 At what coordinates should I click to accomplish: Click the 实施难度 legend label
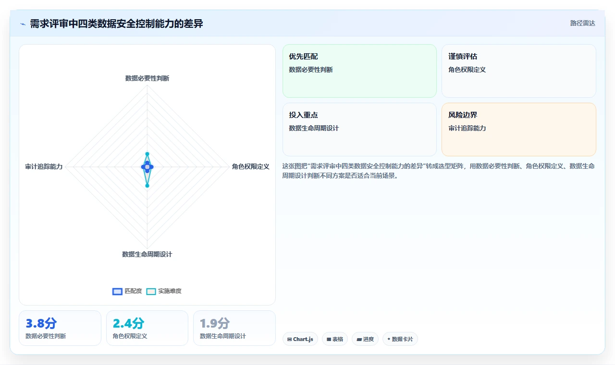coord(170,291)
